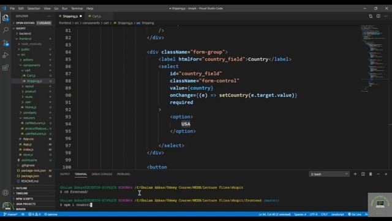Click the VS Code logo in title bar
Image resolution: width=392 pixels, height=221 pixels.
pos(4,8)
